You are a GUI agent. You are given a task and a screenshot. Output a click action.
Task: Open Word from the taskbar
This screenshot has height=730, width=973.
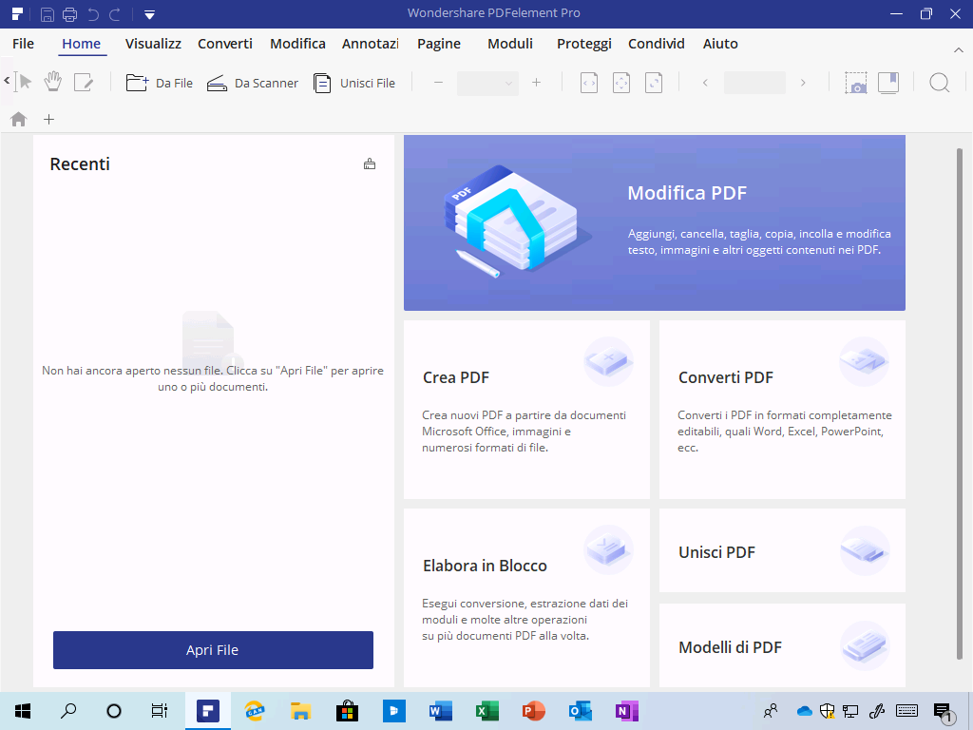click(440, 711)
